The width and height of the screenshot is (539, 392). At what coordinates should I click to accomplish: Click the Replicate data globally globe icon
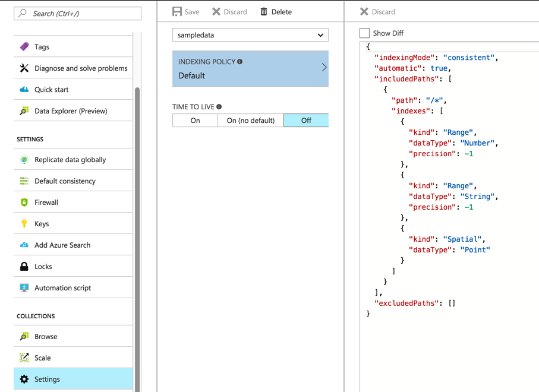pyautogui.click(x=24, y=159)
